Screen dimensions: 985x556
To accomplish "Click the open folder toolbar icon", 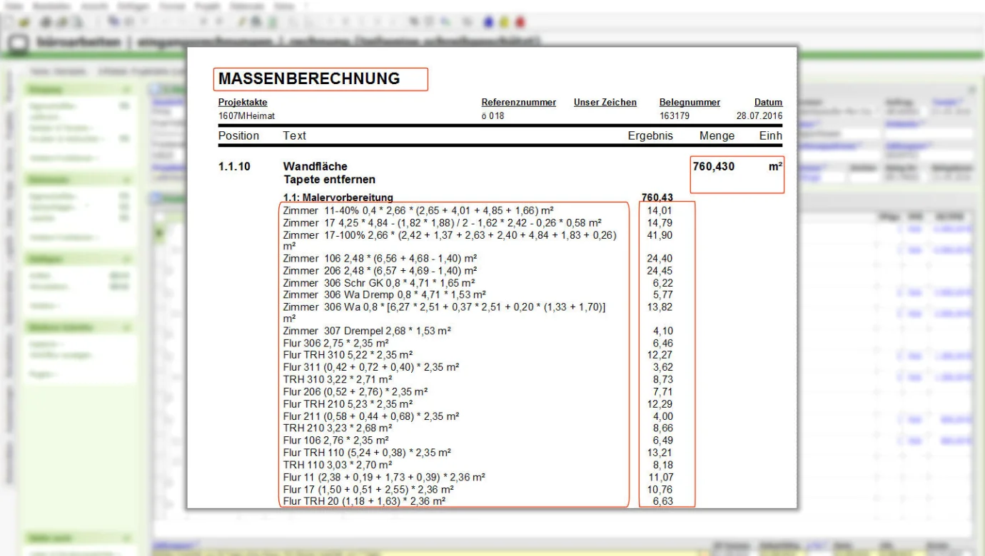I will click(x=23, y=23).
